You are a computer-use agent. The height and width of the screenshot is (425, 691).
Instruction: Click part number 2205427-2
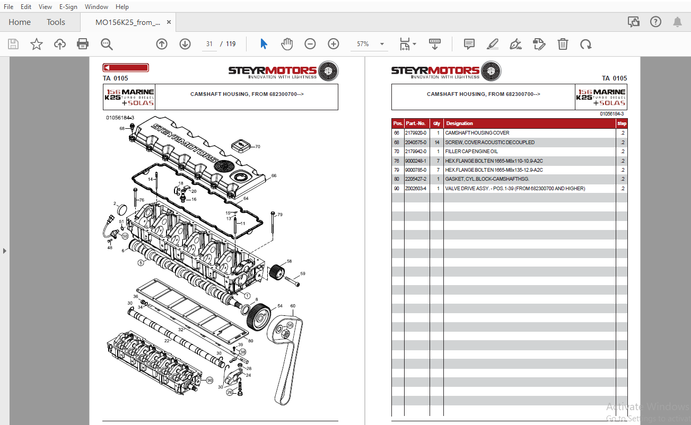pyautogui.click(x=416, y=179)
